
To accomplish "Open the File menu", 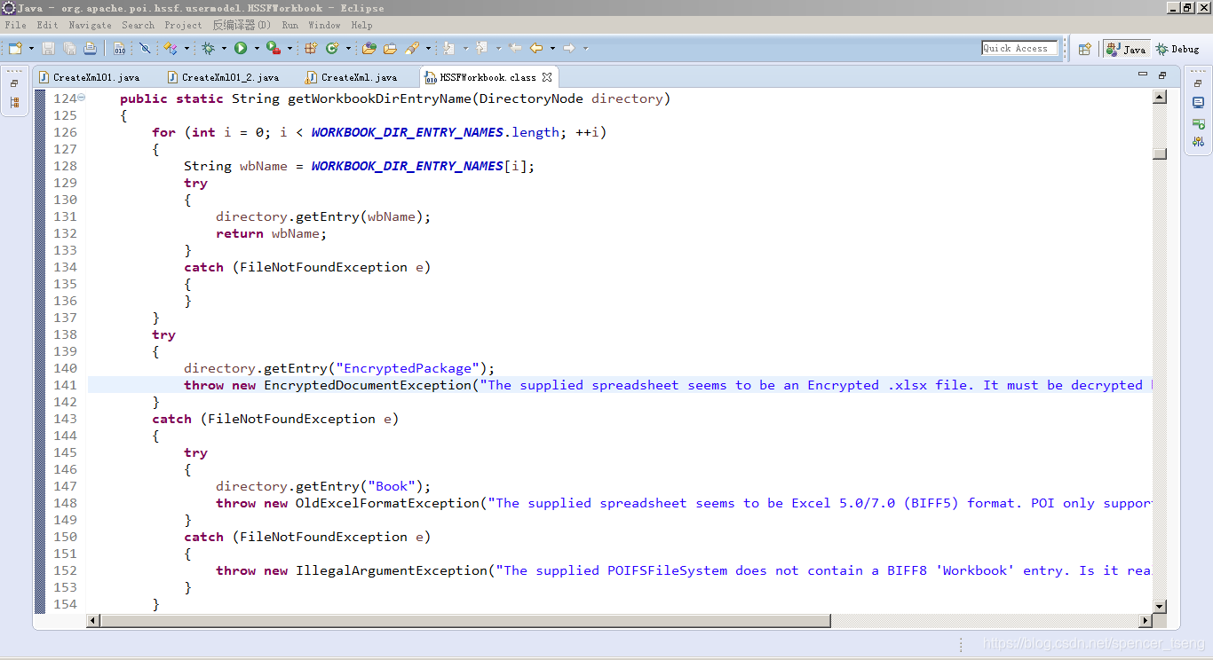I will tap(16, 25).
